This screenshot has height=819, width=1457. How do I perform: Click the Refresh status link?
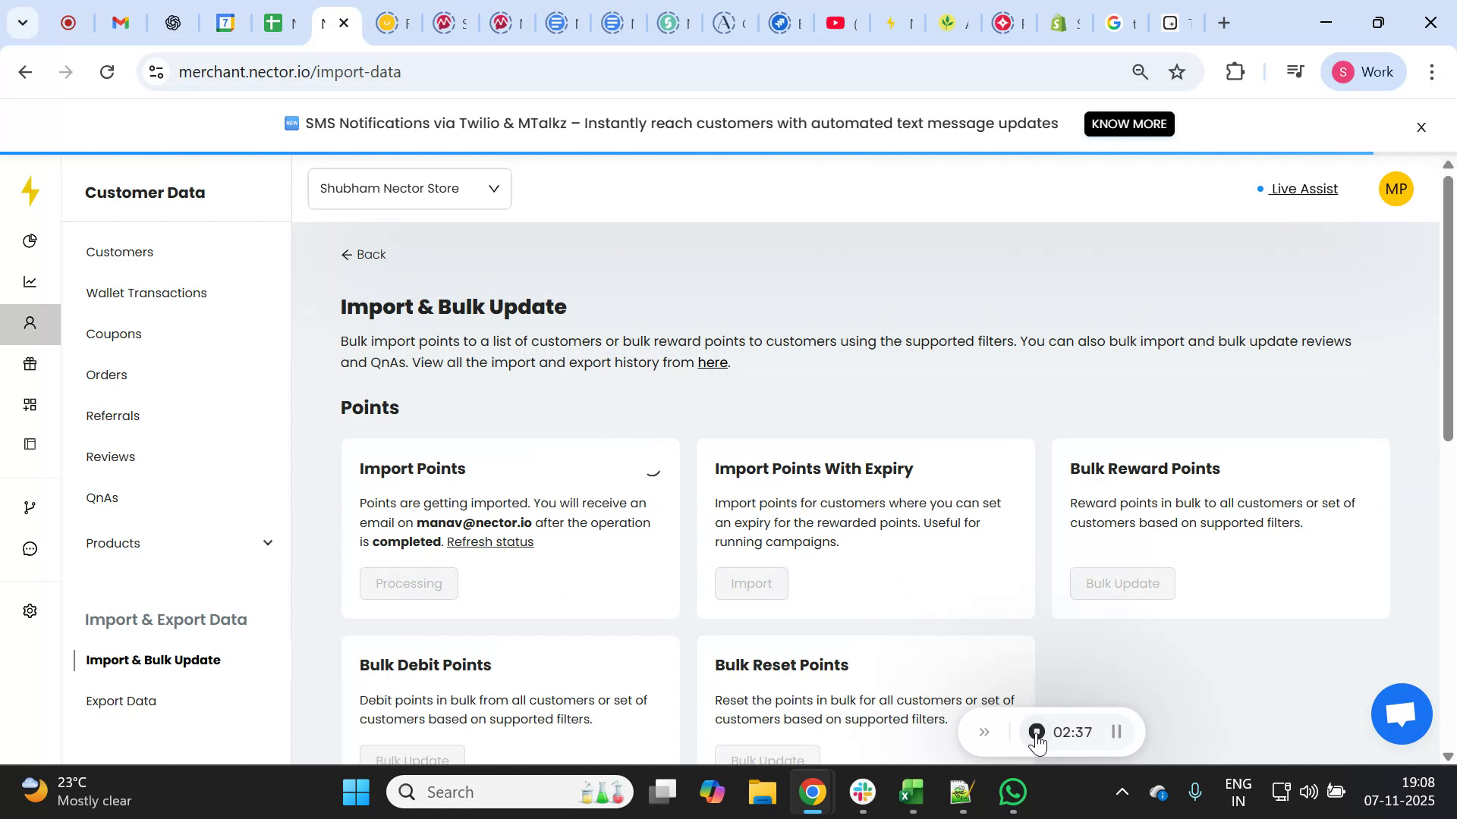click(489, 541)
